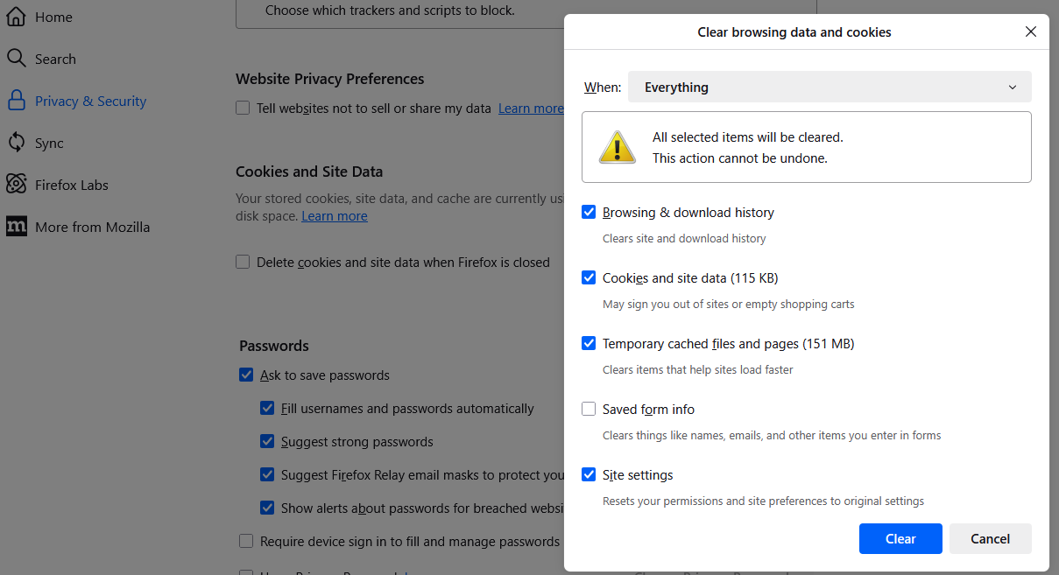Click the Search magnifier icon
The height and width of the screenshot is (575, 1059).
coord(16,59)
